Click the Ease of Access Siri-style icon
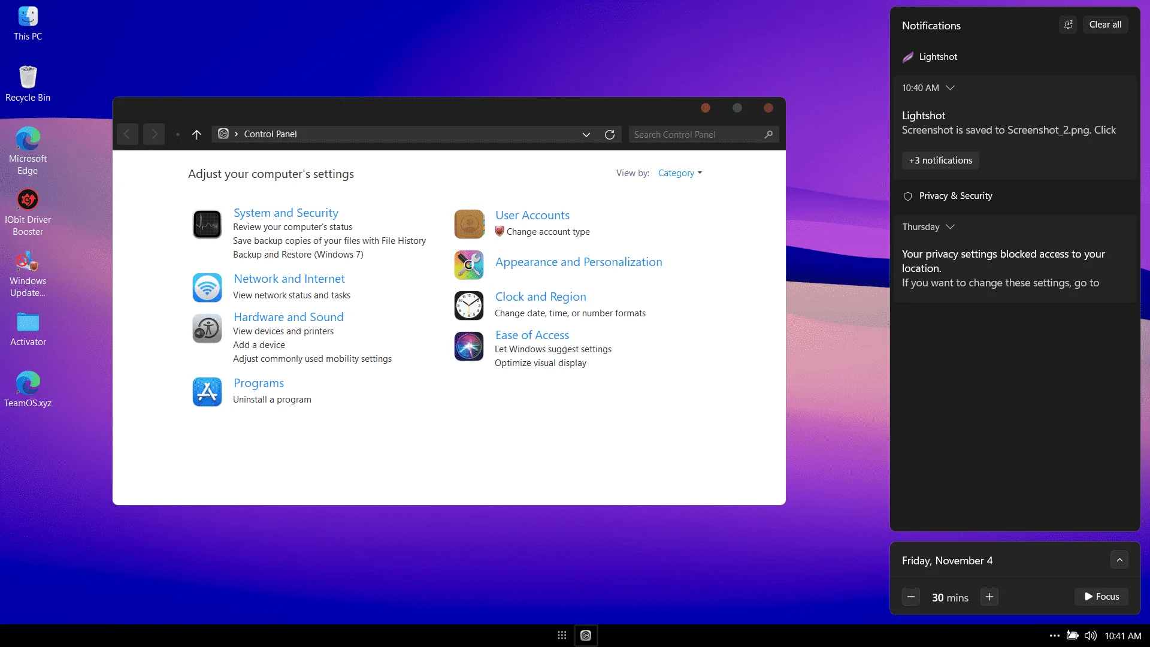 click(x=469, y=346)
